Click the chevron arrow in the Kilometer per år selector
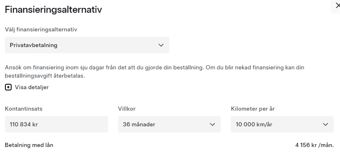 coord(326,124)
